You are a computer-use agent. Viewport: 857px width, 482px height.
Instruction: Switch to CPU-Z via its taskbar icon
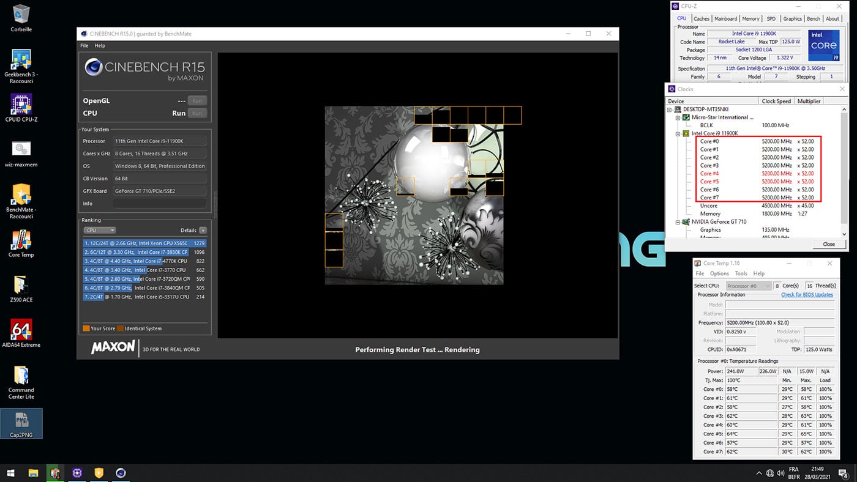click(77, 473)
